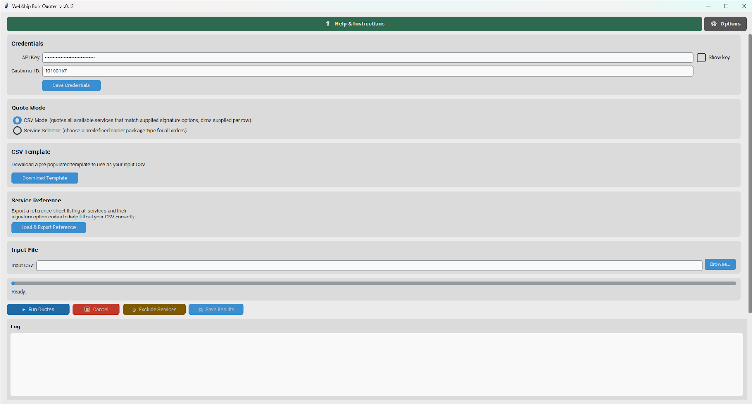This screenshot has width=752, height=404.
Task: Enable the Show key checkbox
Action: tap(701, 58)
